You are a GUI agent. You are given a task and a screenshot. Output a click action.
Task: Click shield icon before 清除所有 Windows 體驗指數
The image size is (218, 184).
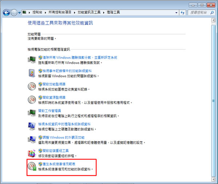tap(40, 58)
